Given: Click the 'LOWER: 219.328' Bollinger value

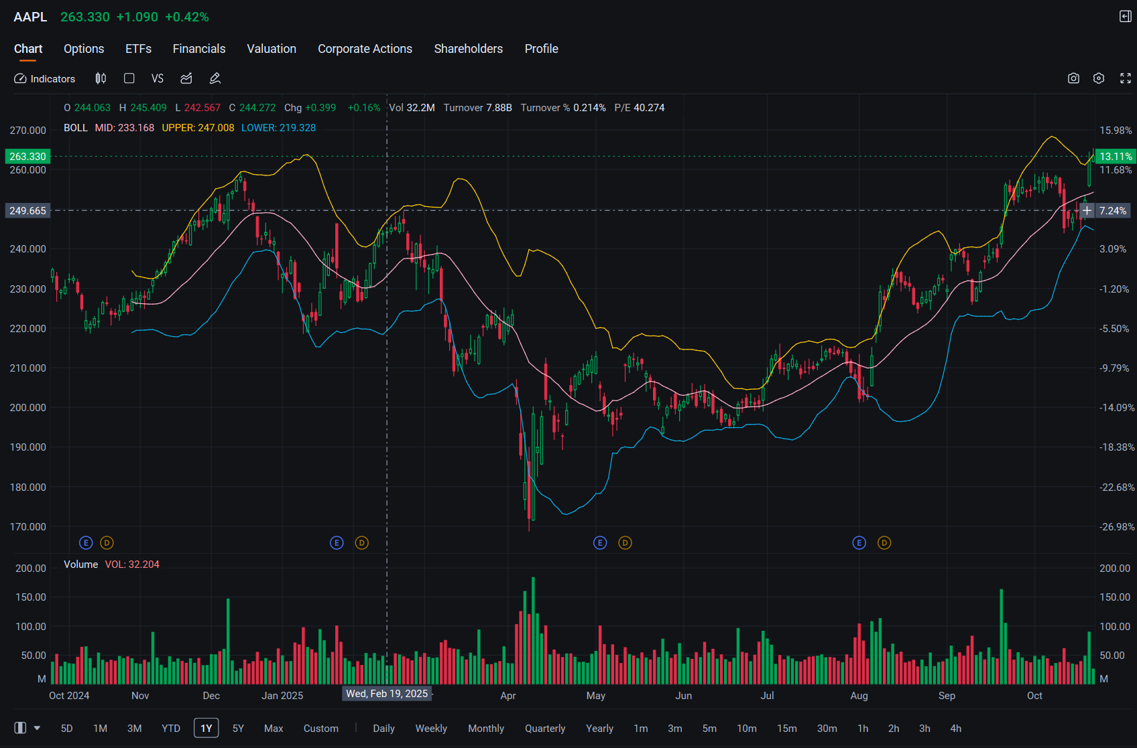Looking at the screenshot, I should coord(279,128).
